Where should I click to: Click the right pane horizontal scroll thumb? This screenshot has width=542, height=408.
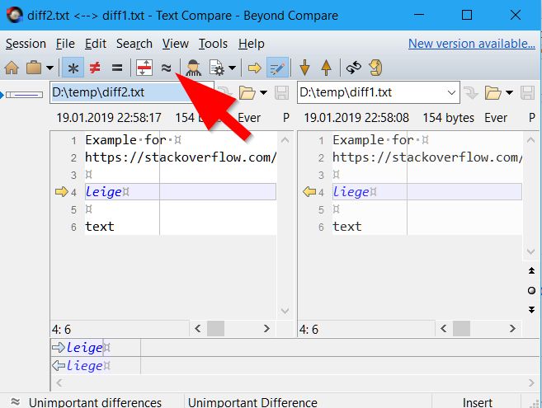(x=461, y=329)
